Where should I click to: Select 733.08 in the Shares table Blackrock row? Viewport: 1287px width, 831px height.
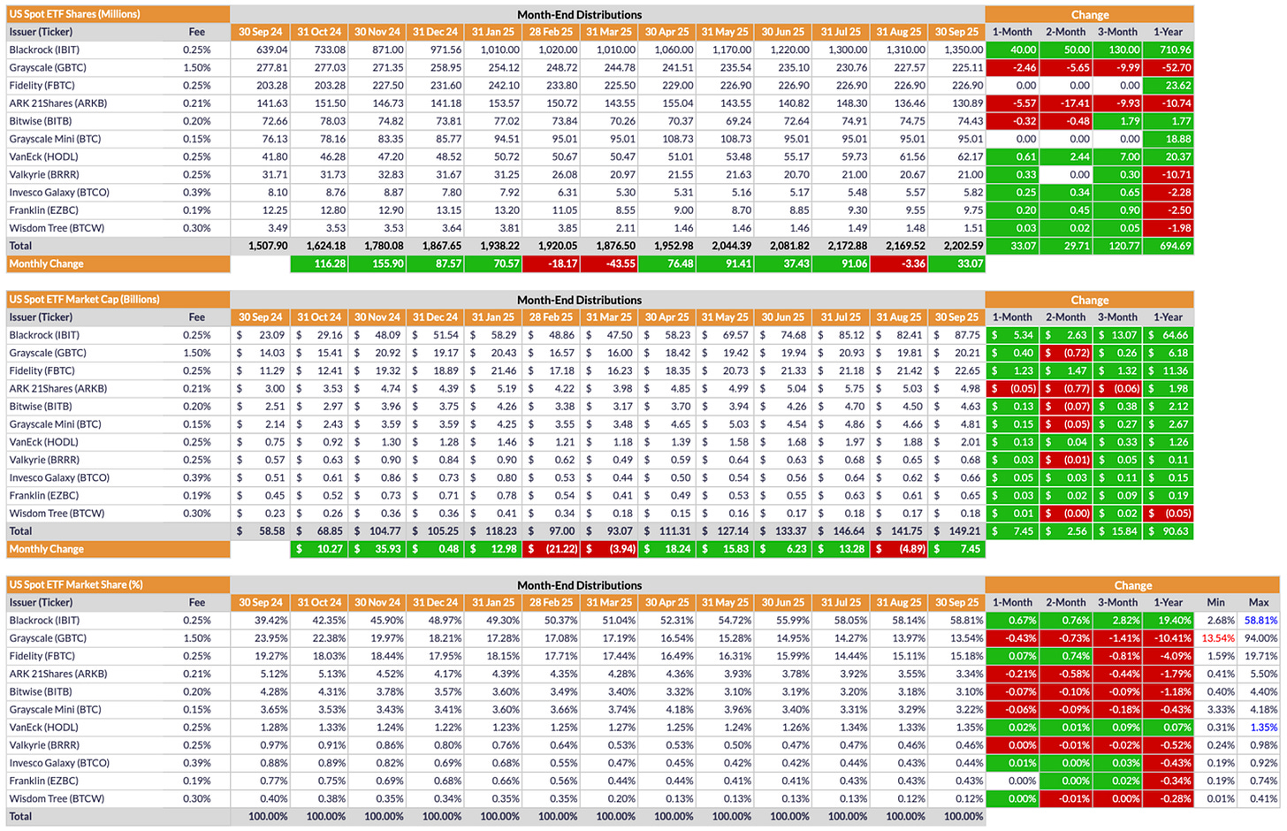(x=329, y=50)
